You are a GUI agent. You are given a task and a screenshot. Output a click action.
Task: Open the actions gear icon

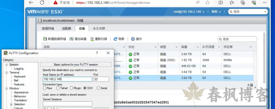(x=133, y=39)
